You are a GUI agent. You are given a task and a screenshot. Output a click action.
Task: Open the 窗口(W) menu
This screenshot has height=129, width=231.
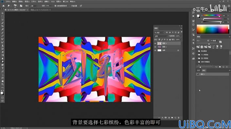[66, 2]
